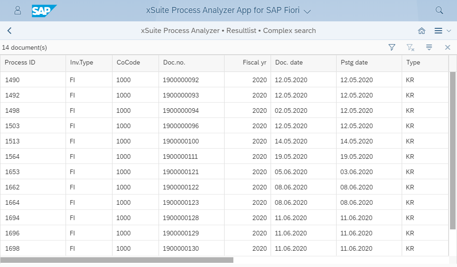The image size is (457, 267).
Task: Click the Fiscal yr column header
Action: tap(247, 63)
